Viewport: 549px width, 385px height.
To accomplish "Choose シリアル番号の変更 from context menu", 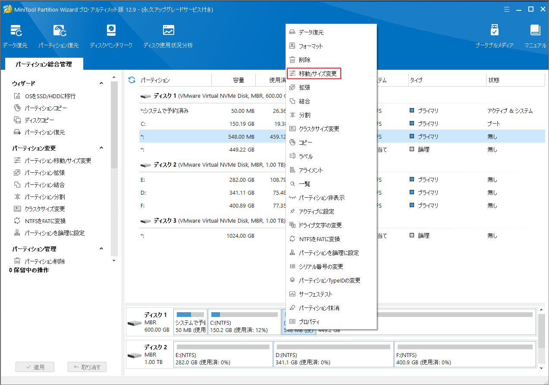I will tap(332, 267).
